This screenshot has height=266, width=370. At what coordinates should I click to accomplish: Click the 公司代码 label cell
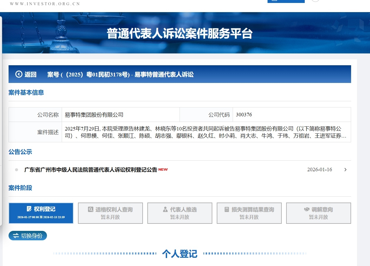tap(206, 115)
